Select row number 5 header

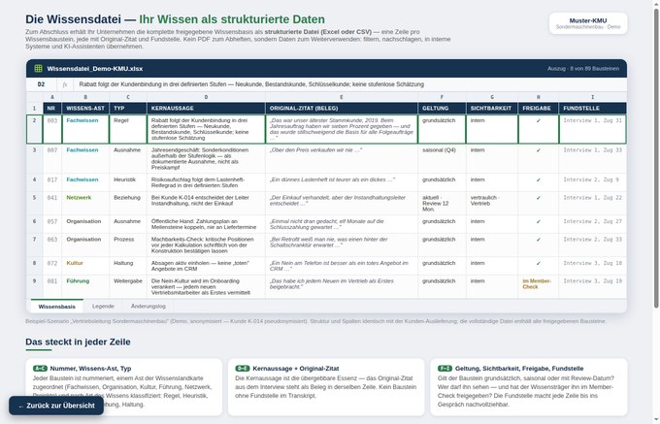(35, 203)
